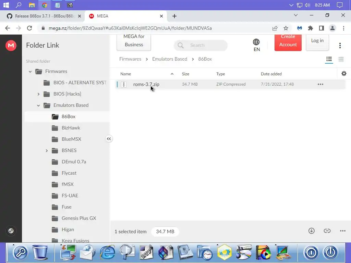The height and width of the screenshot is (263, 351).
Task: Open Flycast folder in tree
Action: pos(69,173)
